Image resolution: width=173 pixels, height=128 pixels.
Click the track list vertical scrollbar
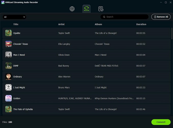(x=172, y=34)
